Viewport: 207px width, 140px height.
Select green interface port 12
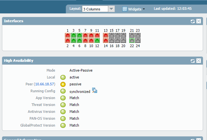[x=97, y=41]
